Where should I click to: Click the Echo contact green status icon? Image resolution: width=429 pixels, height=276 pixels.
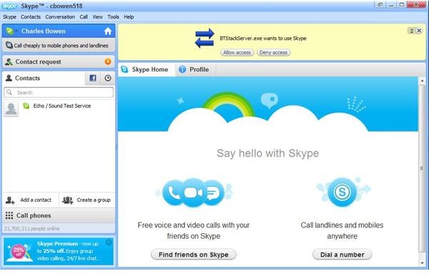coord(26,106)
